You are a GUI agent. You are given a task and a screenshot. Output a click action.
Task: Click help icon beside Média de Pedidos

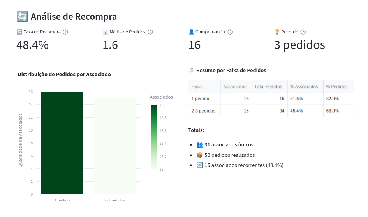[x=150, y=32]
